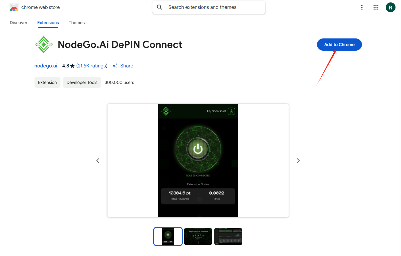The image size is (401, 256).
Task: Switch to the Discover tab
Action: [x=19, y=23]
